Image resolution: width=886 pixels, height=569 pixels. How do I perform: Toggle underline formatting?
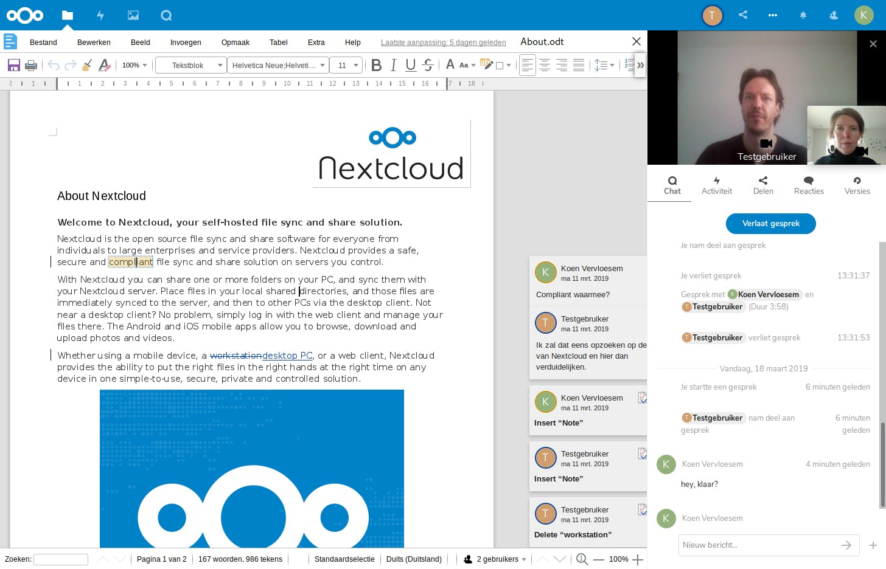[411, 65]
